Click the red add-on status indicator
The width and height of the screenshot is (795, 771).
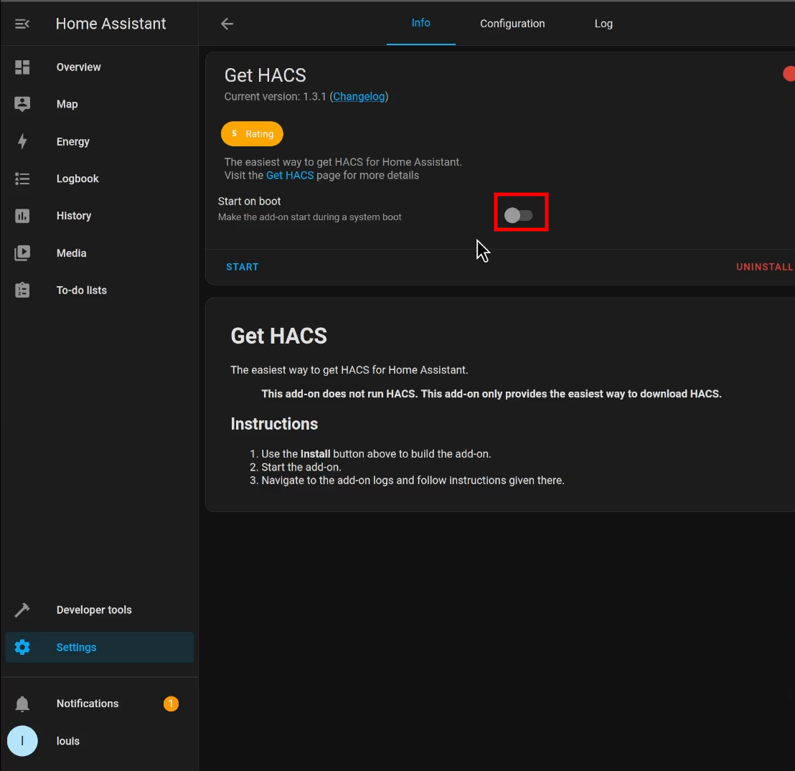(x=789, y=74)
